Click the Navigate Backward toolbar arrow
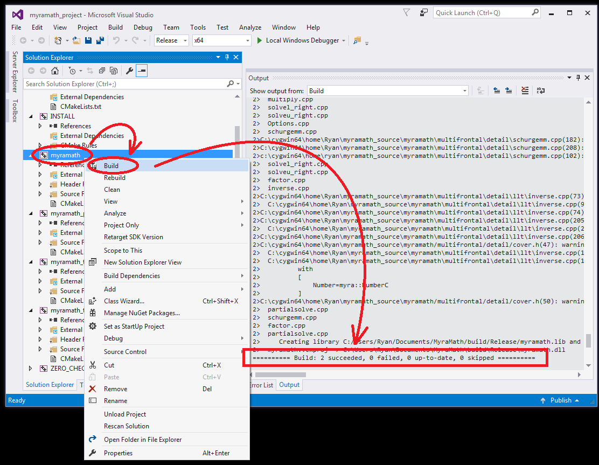Screen dimensions: 599x465 pos(23,40)
